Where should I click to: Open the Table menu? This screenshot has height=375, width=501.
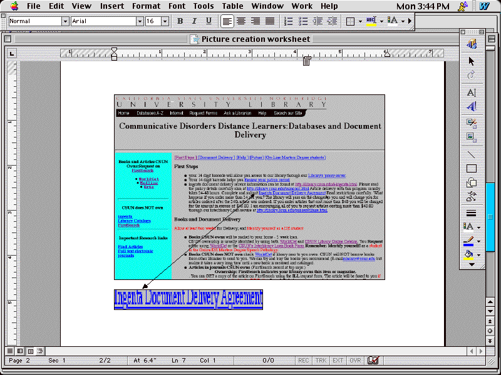232,6
